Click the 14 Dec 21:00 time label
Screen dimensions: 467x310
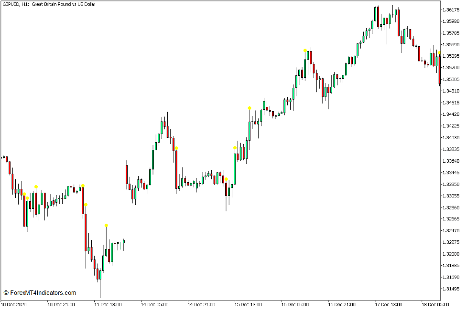click(201, 304)
